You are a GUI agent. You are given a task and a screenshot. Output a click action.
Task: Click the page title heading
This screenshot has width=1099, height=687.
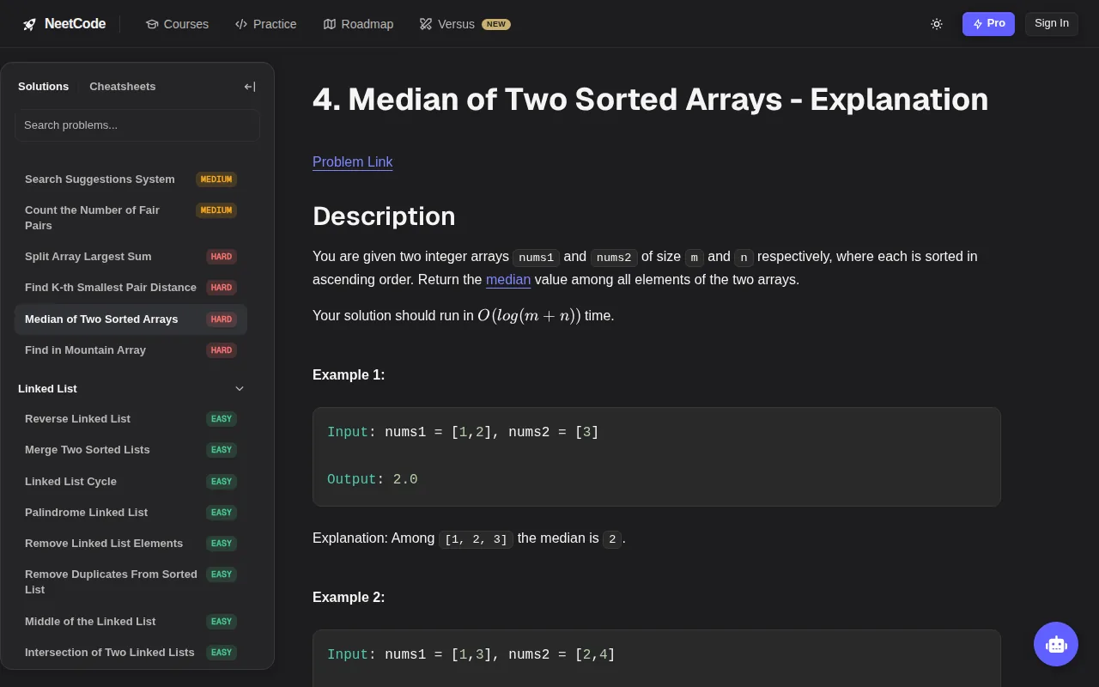650,100
